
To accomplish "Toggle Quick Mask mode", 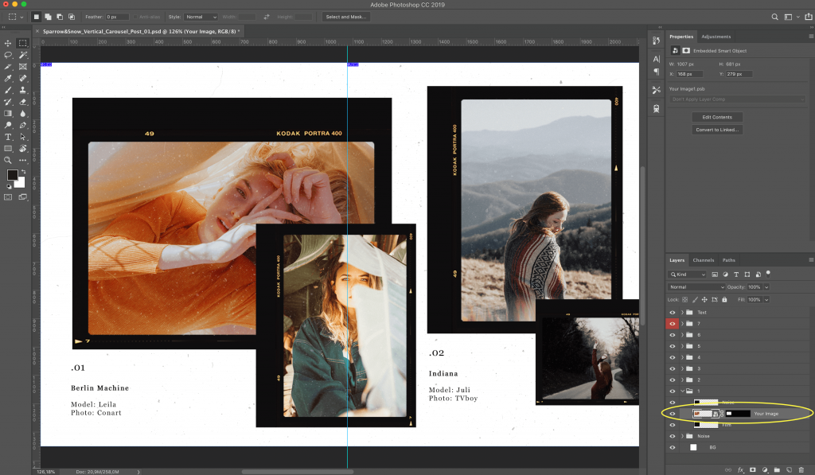I will 8,197.
